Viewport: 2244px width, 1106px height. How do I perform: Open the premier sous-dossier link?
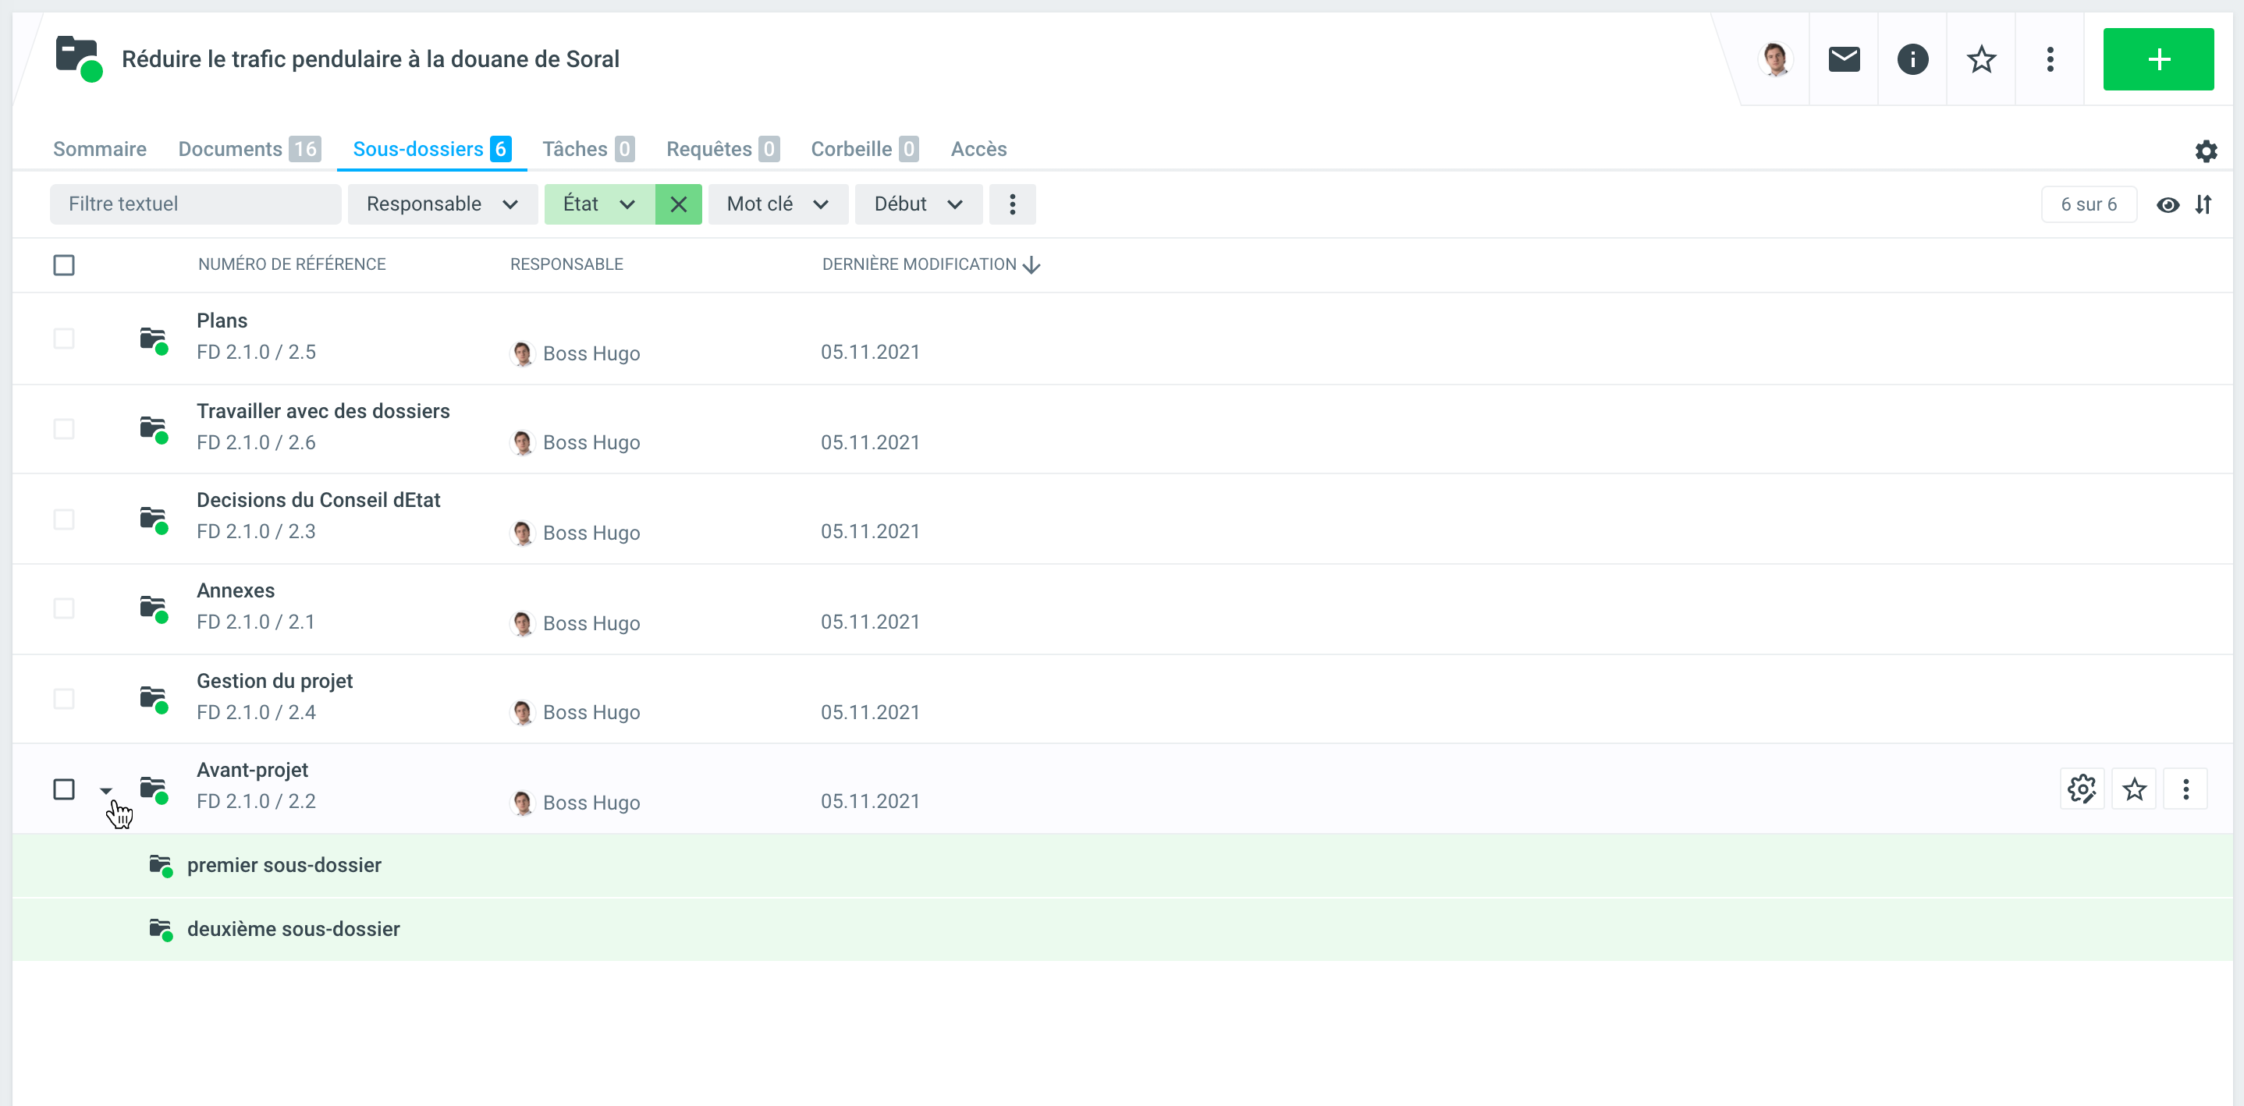point(284,865)
